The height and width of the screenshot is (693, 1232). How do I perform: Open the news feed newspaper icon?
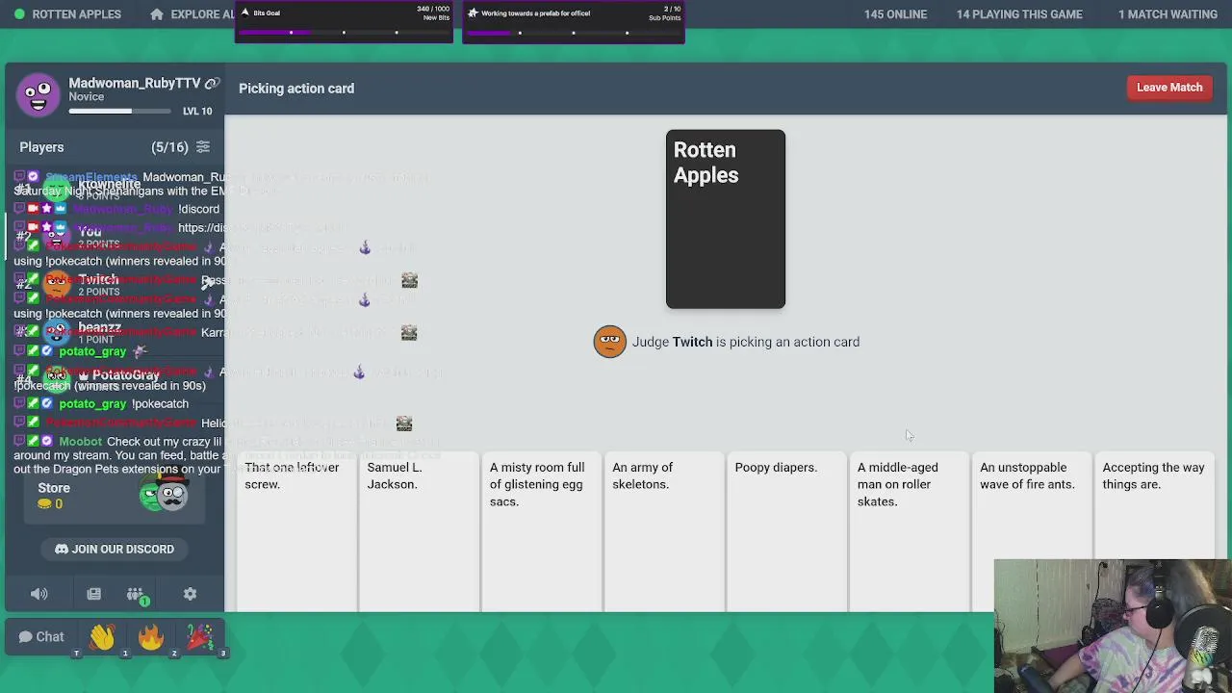pos(93,594)
